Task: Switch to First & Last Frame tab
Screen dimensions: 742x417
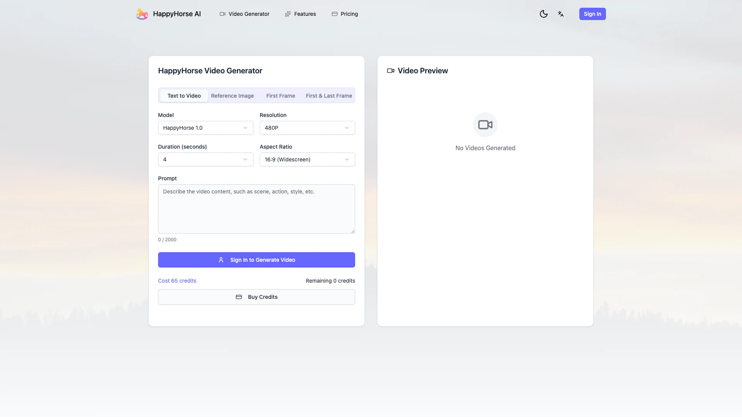Action: pos(329,96)
